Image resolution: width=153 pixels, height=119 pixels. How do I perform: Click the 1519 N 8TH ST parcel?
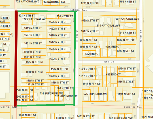(35, 72)
